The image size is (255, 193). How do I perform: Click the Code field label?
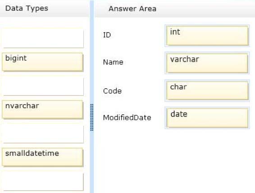pos(112,91)
